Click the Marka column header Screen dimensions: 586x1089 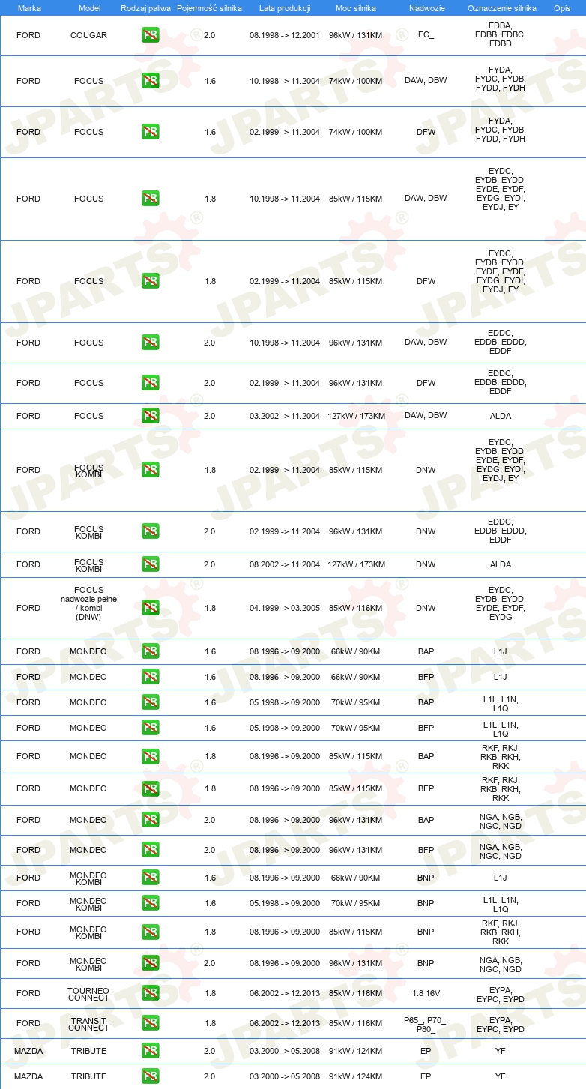(28, 7)
